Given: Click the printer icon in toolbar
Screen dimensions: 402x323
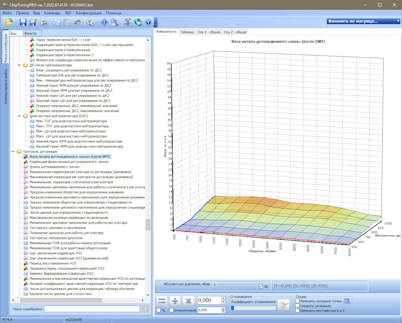Looking at the screenshot, I should [44, 22].
